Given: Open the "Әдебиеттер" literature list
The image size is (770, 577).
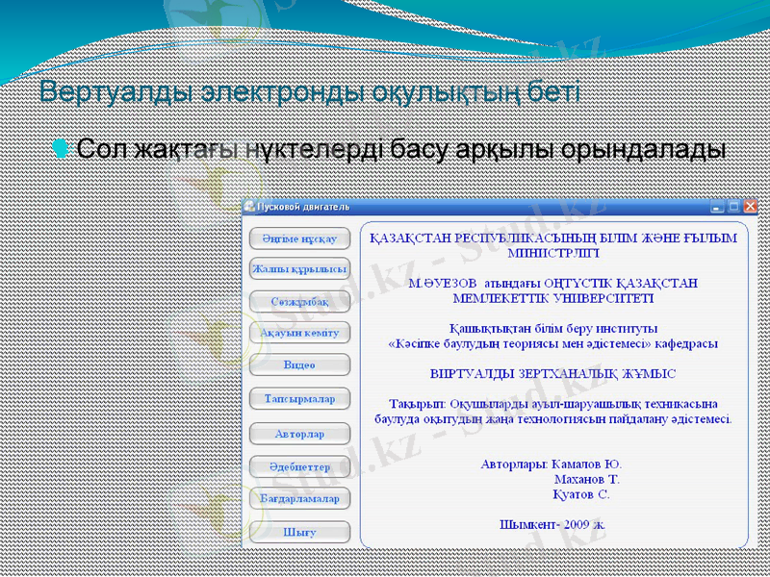Looking at the screenshot, I should tap(298, 465).
